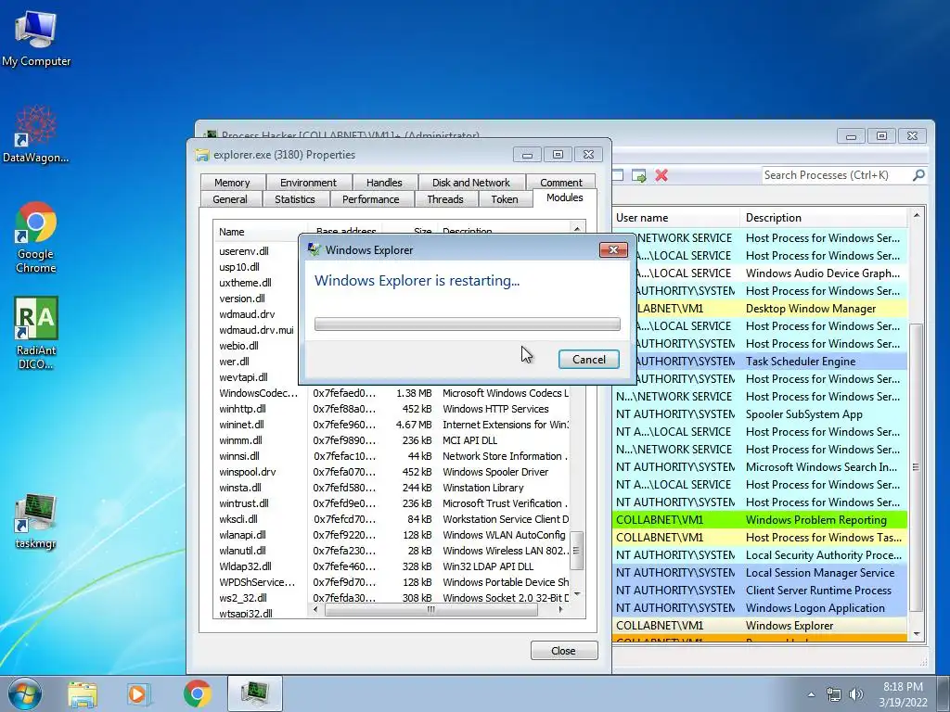Select the winhttp.dll module row
Image resolution: width=950 pixels, height=712 pixels.
click(392, 409)
